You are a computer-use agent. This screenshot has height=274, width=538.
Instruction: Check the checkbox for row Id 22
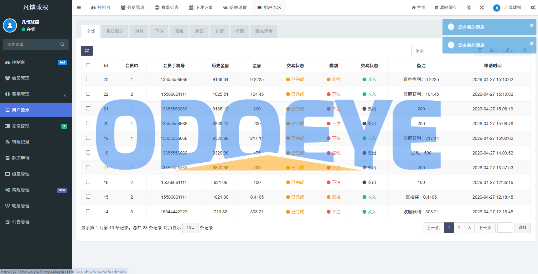(x=88, y=94)
